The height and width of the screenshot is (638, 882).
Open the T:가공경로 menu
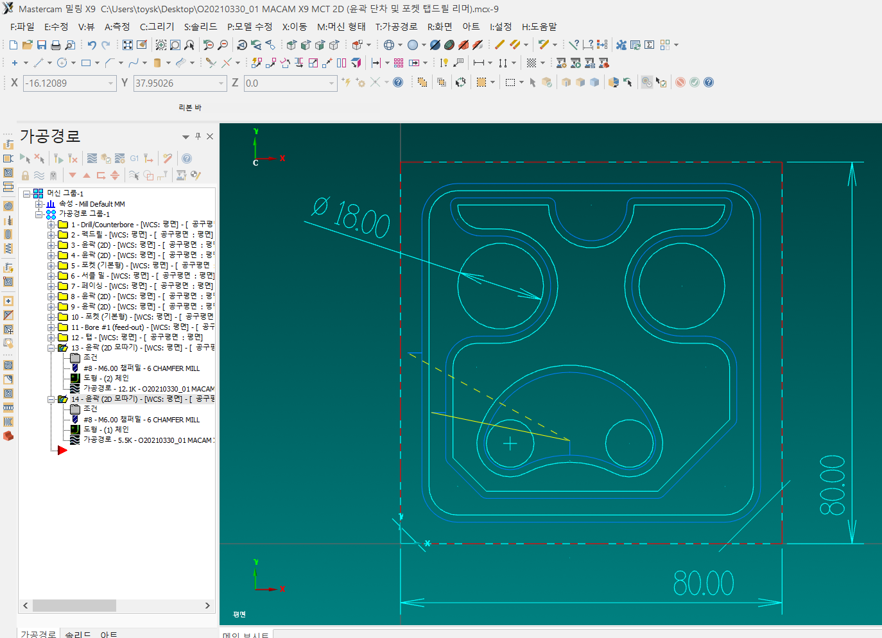click(397, 27)
